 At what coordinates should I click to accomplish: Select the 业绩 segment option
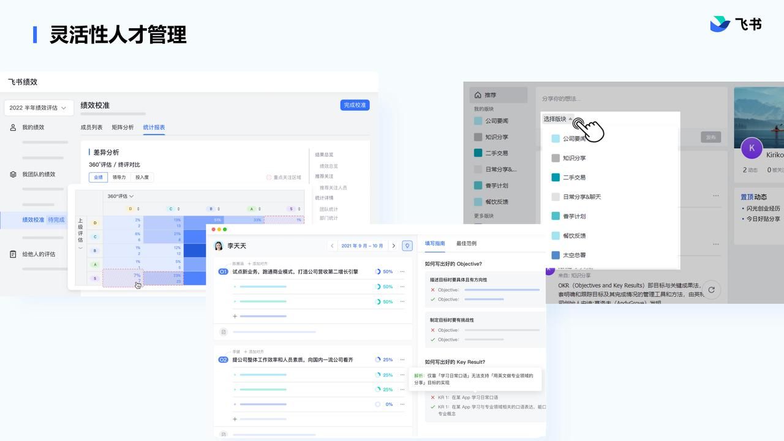click(98, 177)
